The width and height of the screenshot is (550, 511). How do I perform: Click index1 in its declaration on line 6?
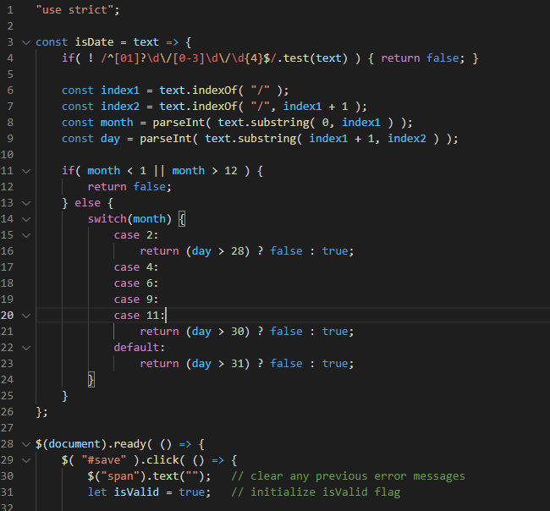pos(120,91)
